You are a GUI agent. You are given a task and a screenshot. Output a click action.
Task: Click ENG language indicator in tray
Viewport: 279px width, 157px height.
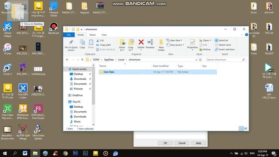click(252, 153)
